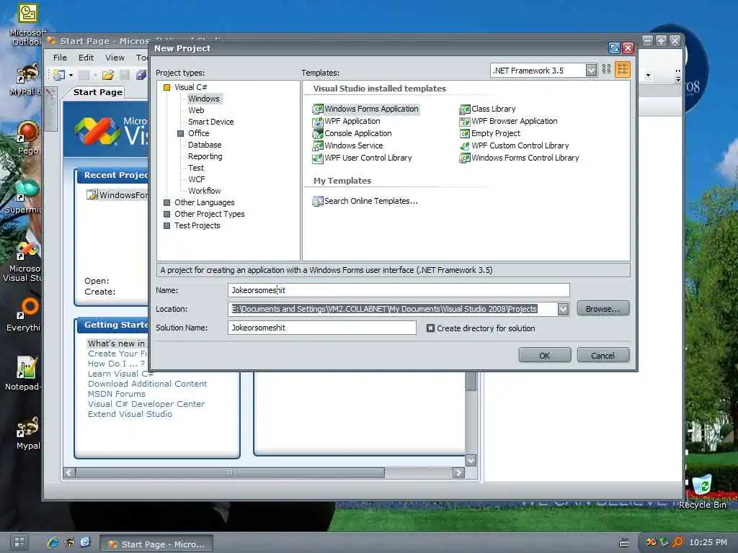Screen dimensions: 738x553
Task: Select WPF Browser Application template
Action: (508, 121)
